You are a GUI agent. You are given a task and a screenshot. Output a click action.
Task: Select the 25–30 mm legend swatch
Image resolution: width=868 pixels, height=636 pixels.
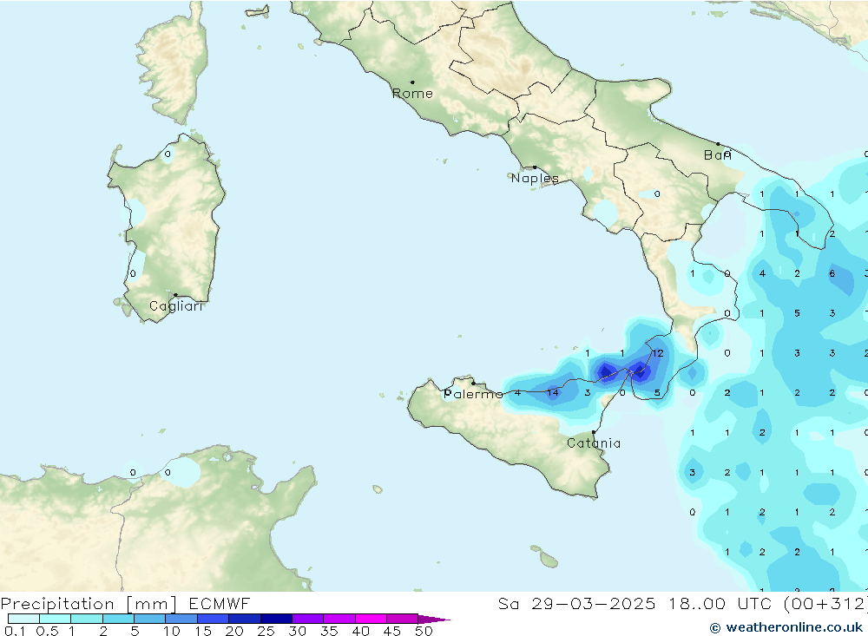276,619
